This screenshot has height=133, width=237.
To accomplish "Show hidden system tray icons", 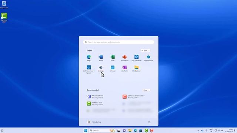I will pos(198,130).
